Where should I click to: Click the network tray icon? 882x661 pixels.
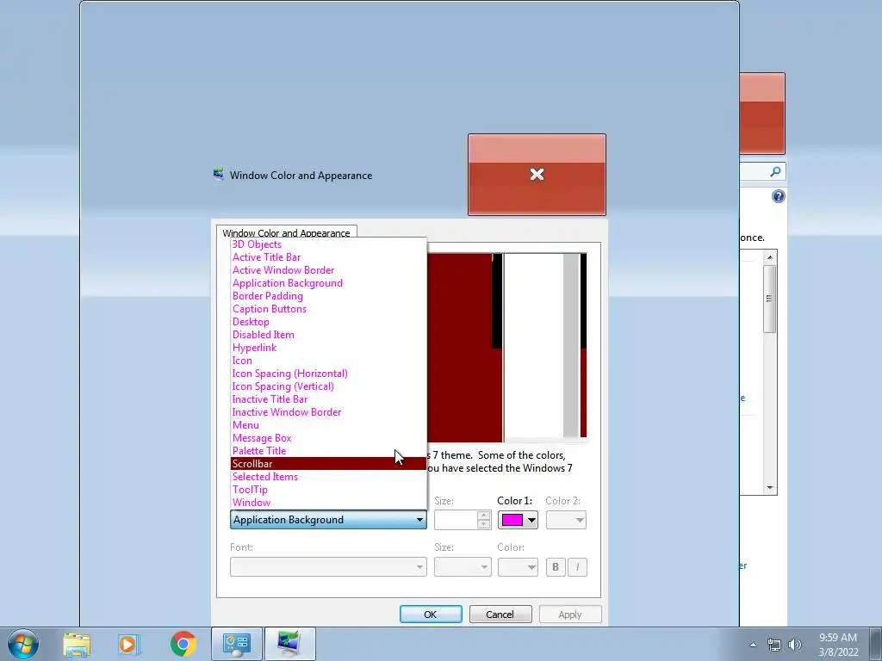tap(774, 645)
